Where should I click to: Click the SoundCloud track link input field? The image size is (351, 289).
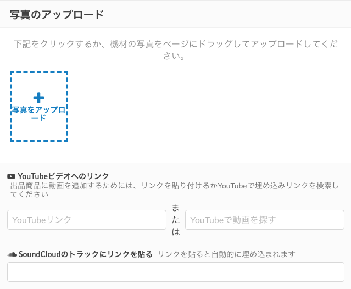176,272
